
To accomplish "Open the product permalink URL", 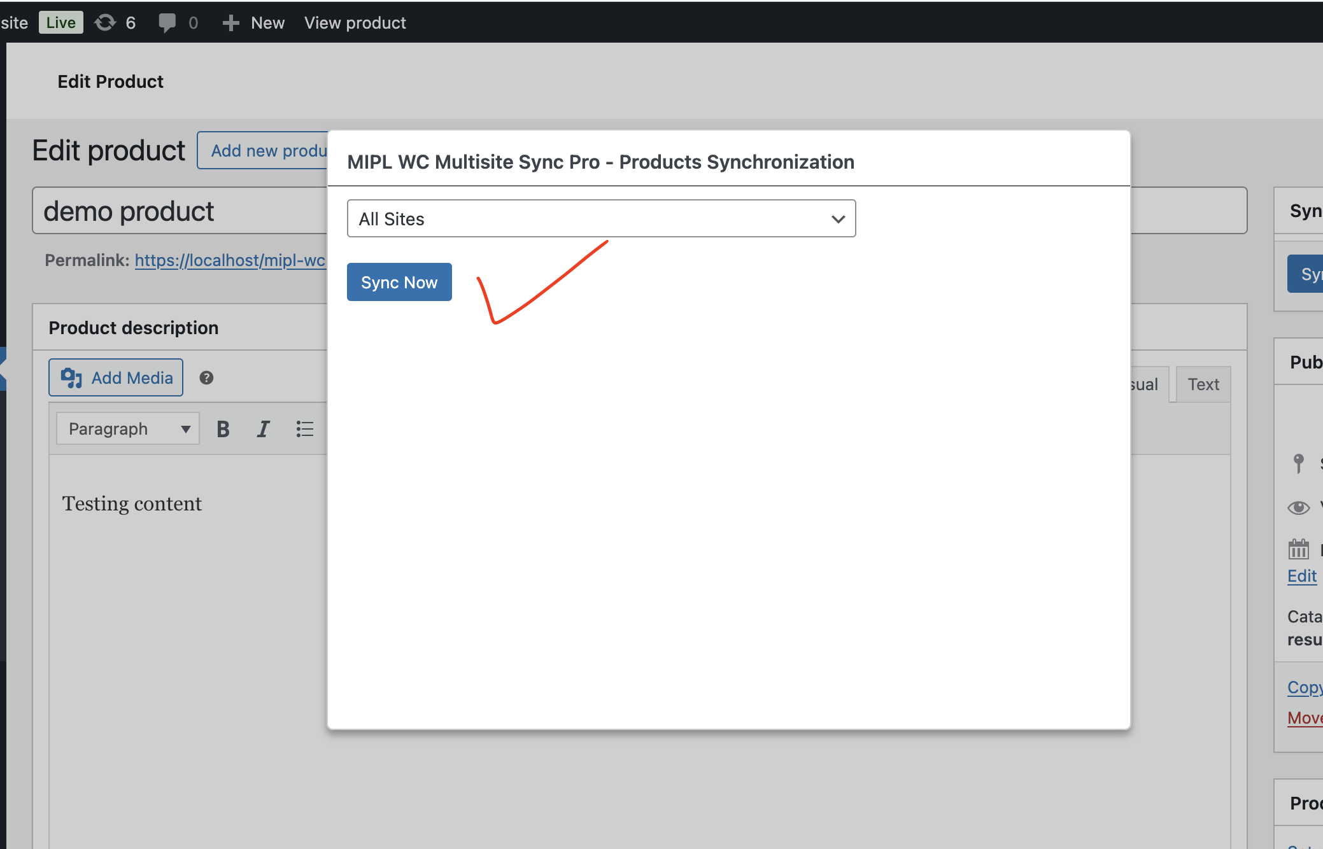I will 230,260.
